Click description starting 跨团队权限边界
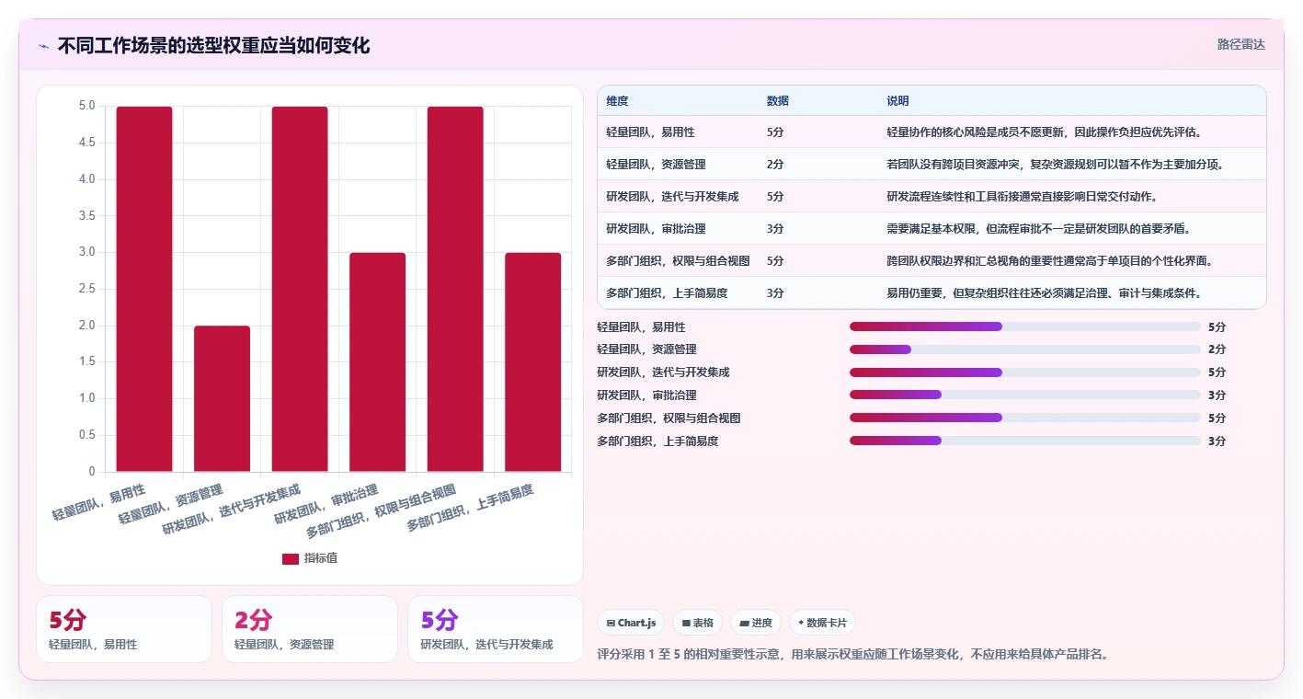This screenshot has height=699, width=1303. pos(1049,261)
